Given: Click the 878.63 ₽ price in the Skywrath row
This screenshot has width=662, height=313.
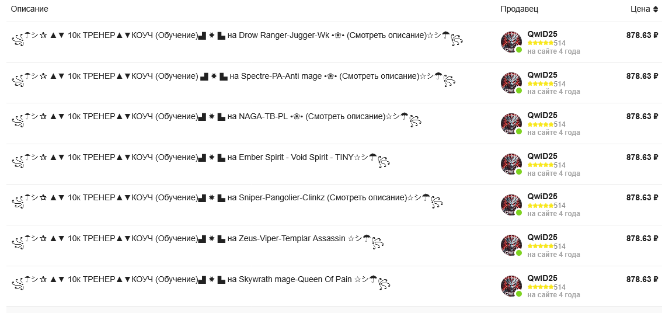Looking at the screenshot, I should [642, 279].
